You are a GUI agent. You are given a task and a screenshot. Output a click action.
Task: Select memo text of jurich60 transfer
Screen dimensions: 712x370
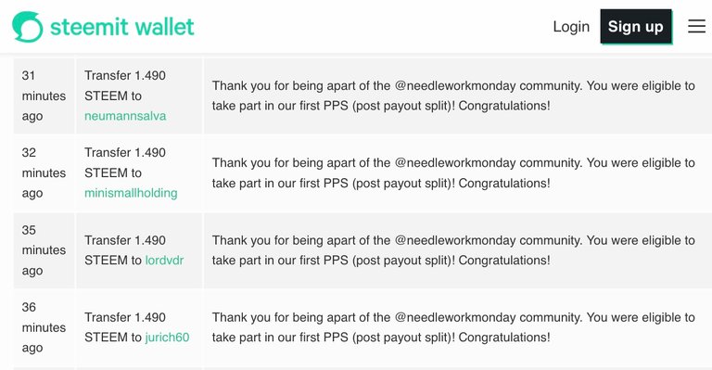(x=453, y=327)
